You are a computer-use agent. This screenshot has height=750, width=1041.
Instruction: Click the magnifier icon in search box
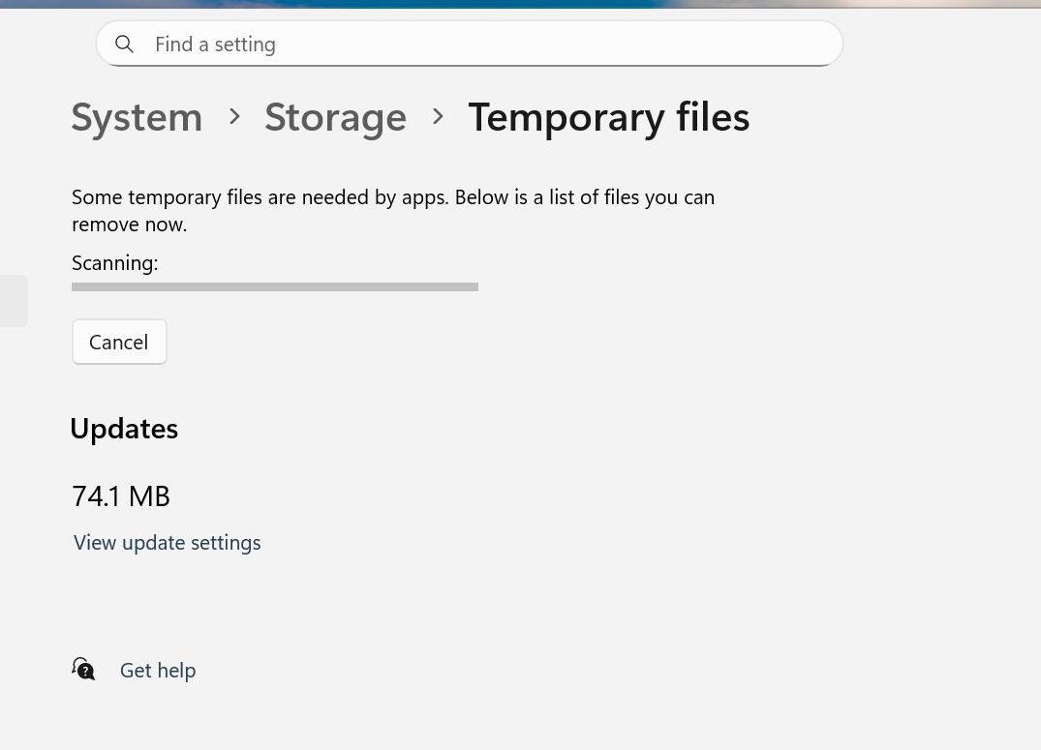click(124, 45)
